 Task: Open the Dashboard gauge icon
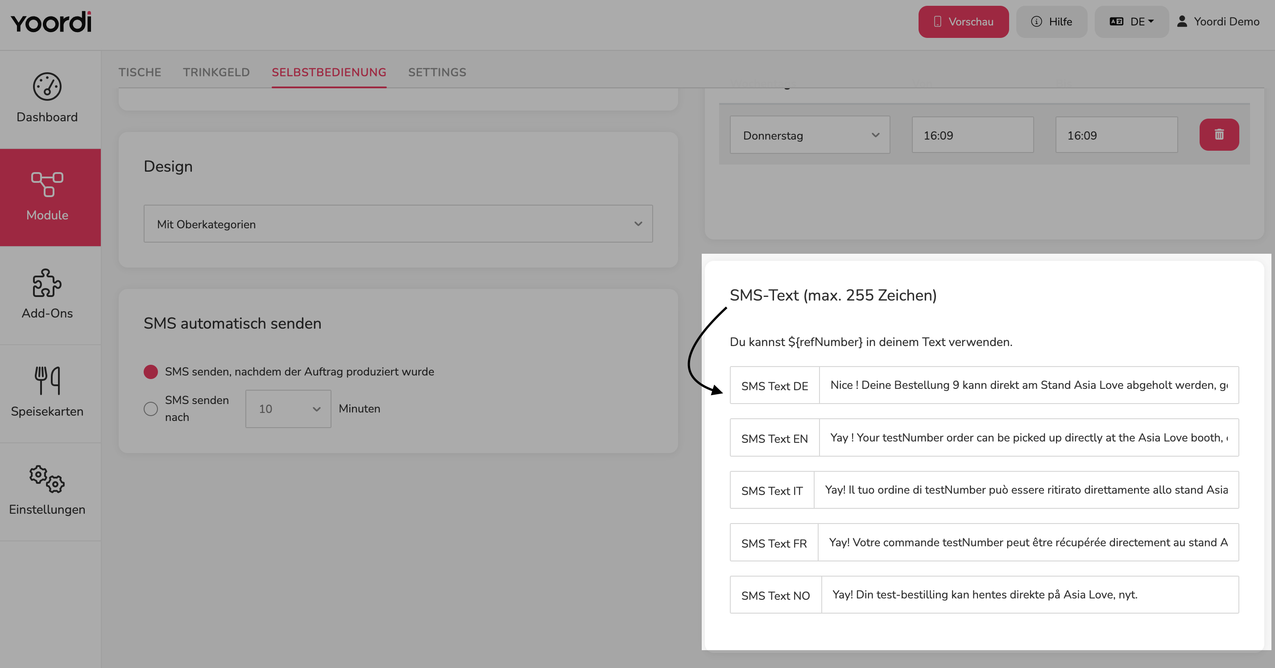coord(47,87)
